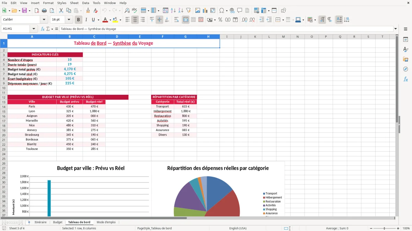Open the Font Size dropdown

[x=69, y=20]
